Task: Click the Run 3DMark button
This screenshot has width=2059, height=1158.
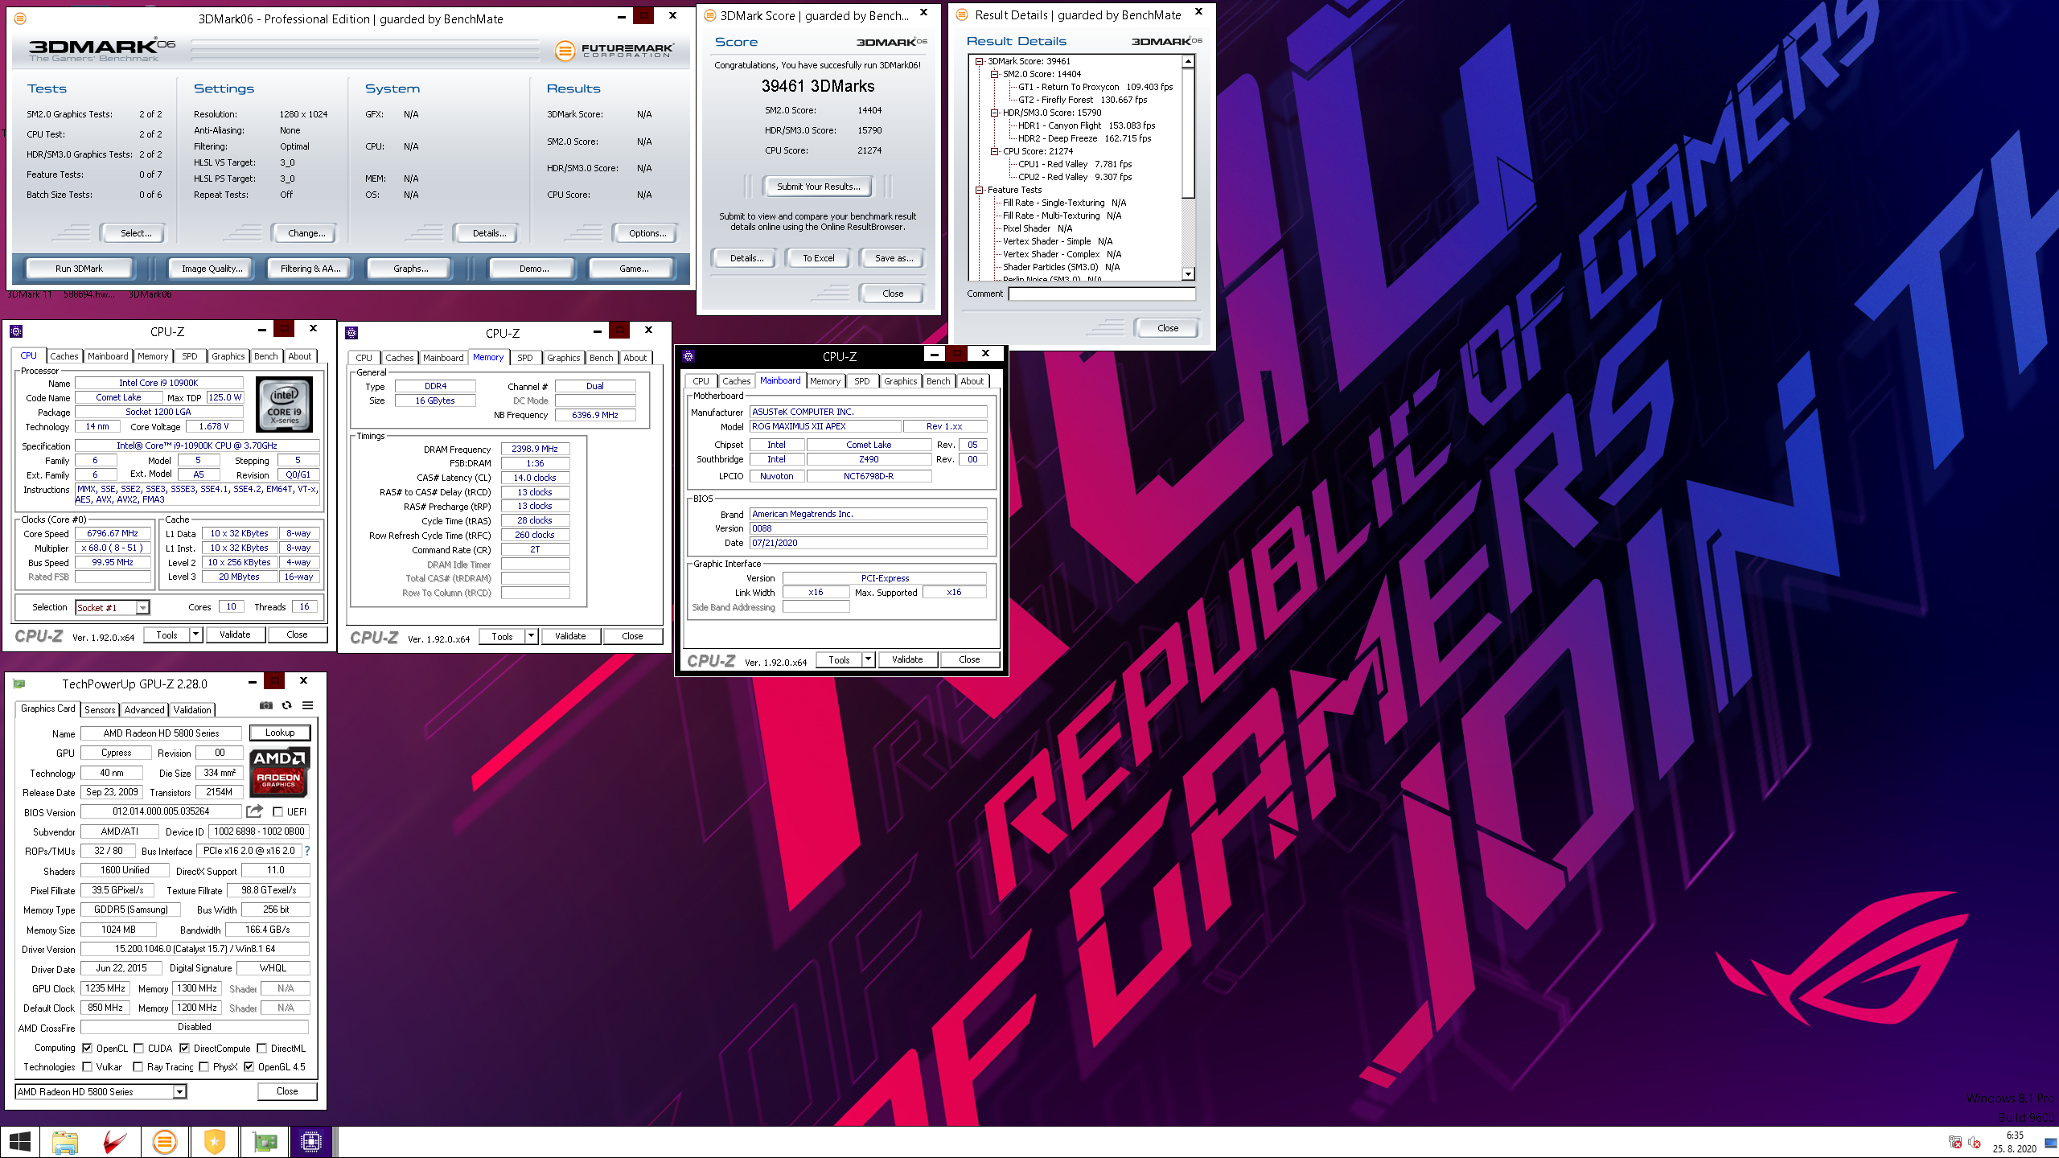Action: tap(79, 269)
